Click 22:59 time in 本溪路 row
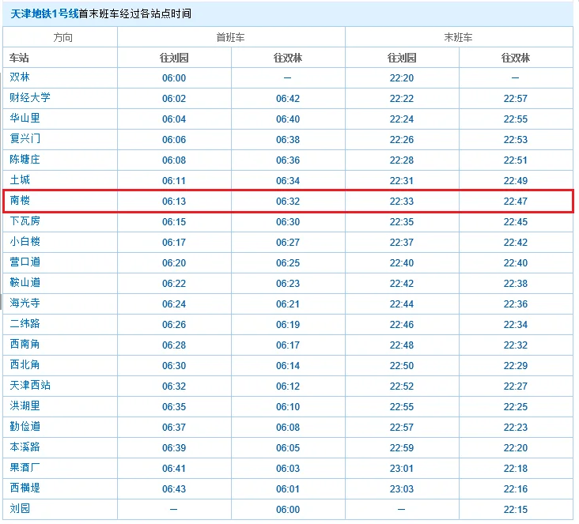This screenshot has height=524, width=579. (402, 448)
